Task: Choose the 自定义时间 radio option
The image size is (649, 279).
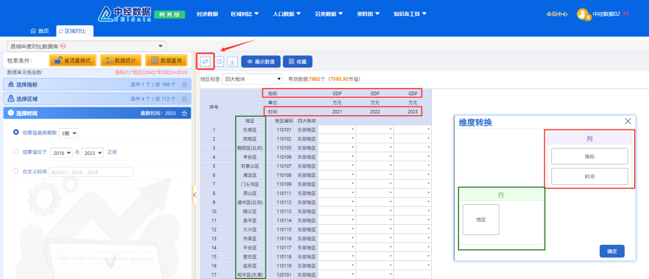Action: (x=16, y=171)
